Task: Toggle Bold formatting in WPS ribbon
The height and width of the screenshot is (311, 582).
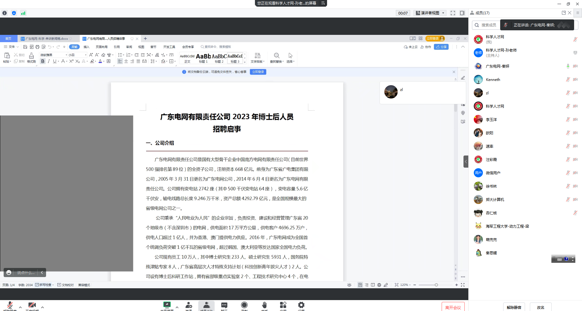Action: pyautogui.click(x=43, y=61)
